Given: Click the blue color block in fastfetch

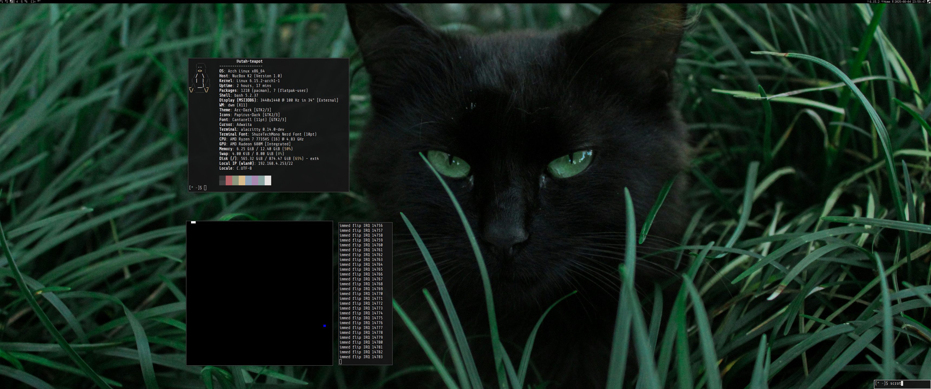Looking at the screenshot, I should 248,180.
